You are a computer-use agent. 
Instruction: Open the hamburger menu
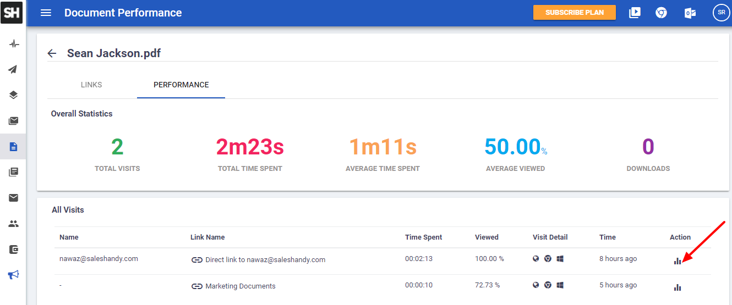pyautogui.click(x=46, y=13)
